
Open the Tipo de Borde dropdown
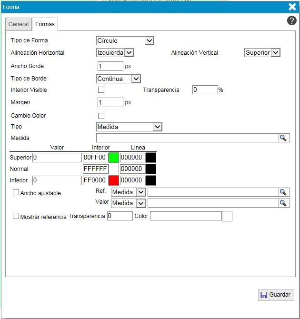pos(118,79)
